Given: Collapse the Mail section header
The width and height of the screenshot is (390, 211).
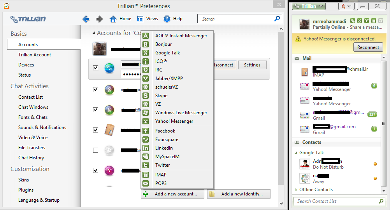Looking at the screenshot, I should point(336,58).
